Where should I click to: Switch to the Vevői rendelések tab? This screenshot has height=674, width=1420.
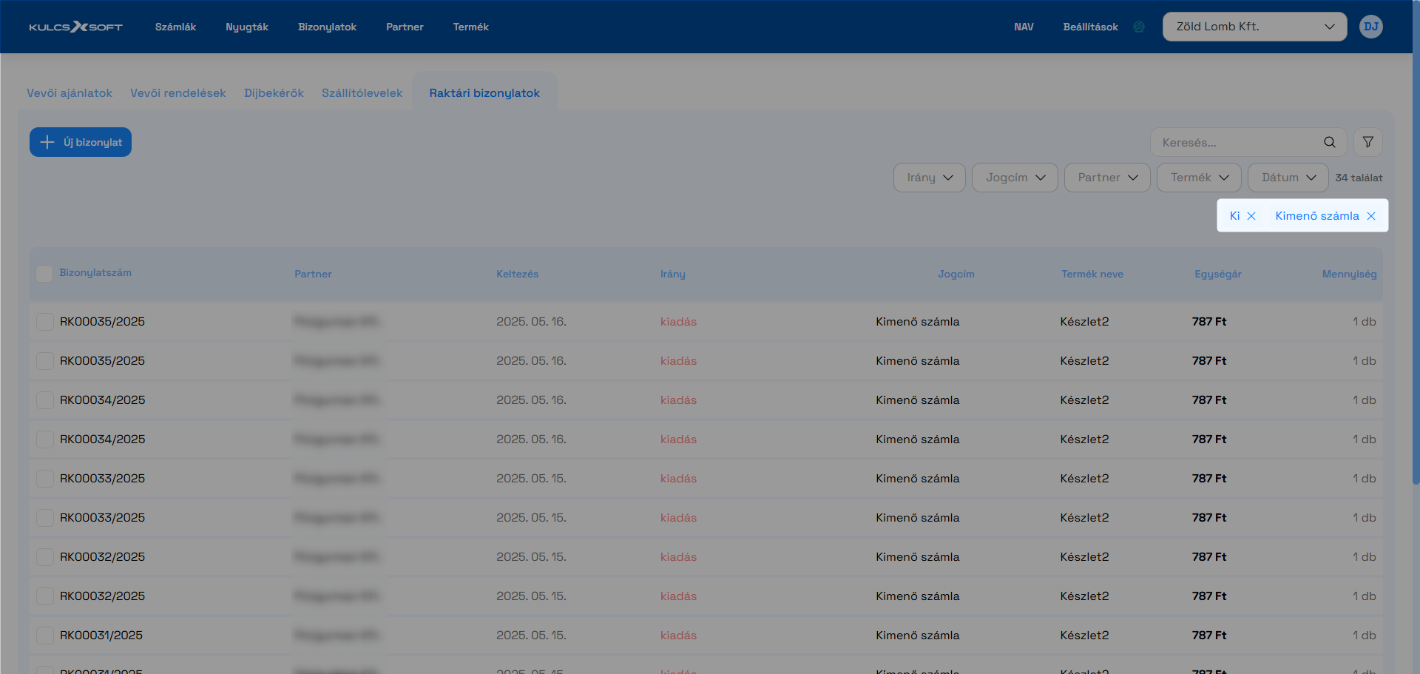pos(178,93)
